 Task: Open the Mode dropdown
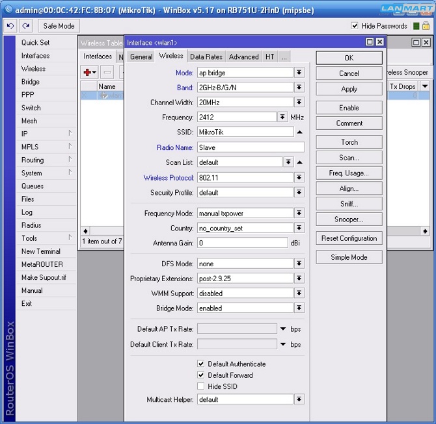[x=299, y=73]
